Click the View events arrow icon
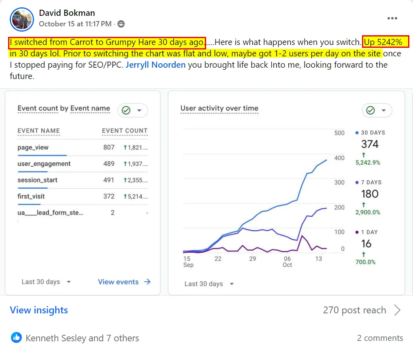 (147, 282)
